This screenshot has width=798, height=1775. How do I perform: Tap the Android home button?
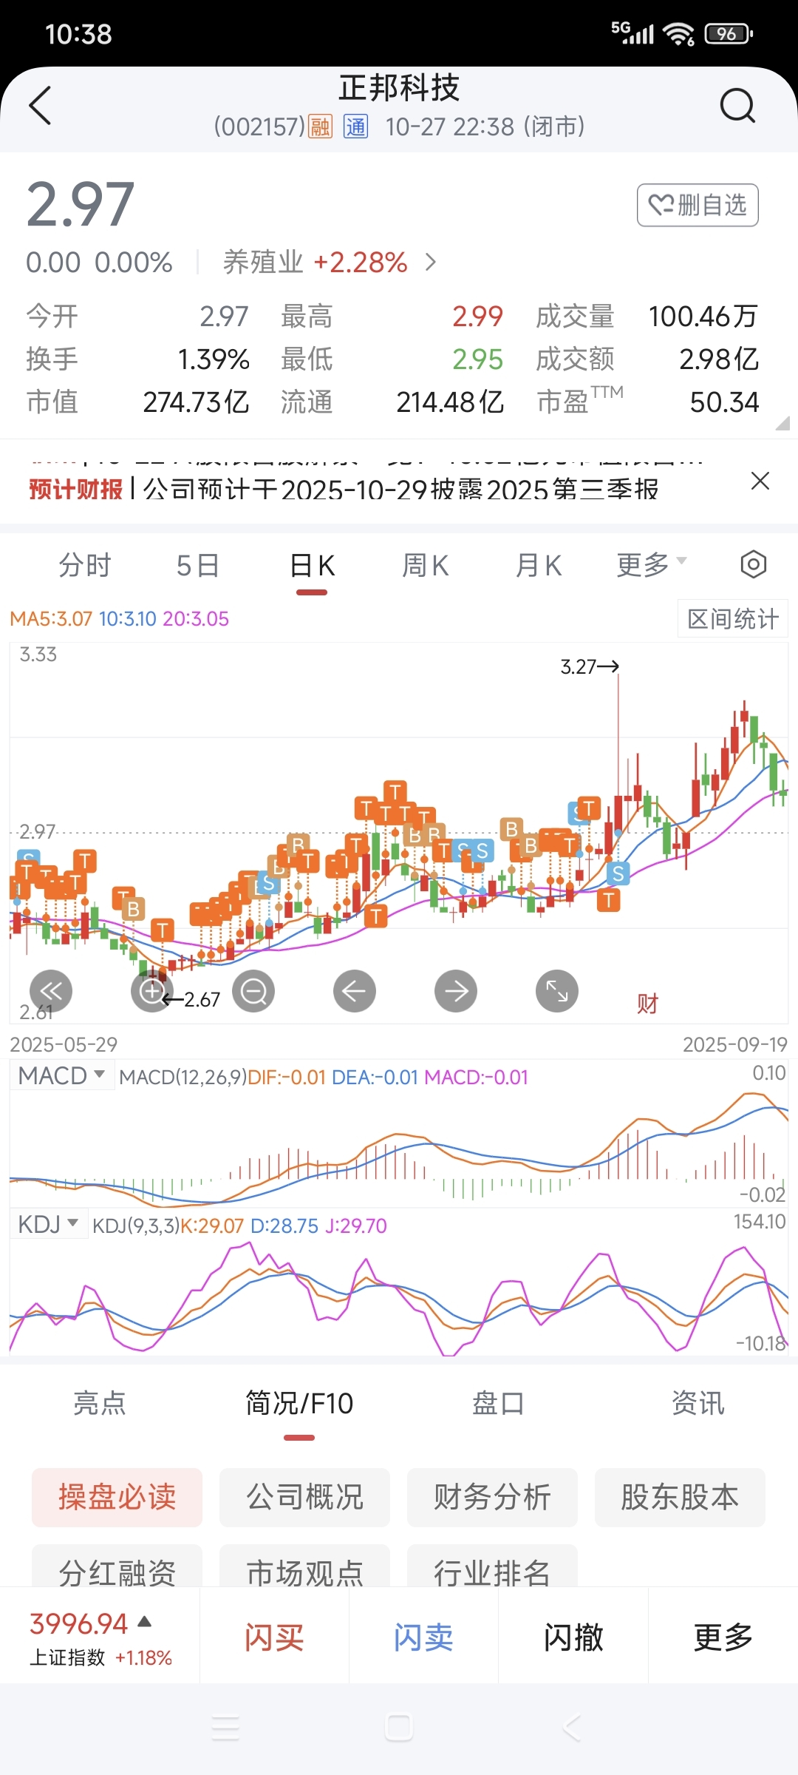point(399,1728)
